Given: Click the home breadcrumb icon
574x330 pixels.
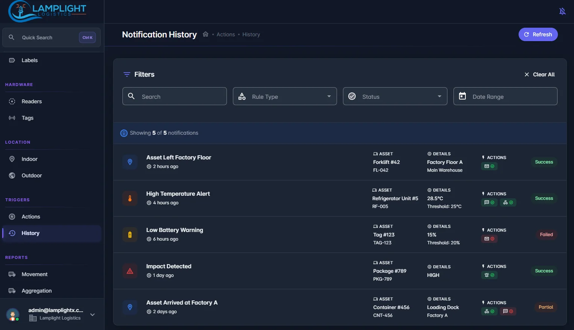Looking at the screenshot, I should click(206, 34).
